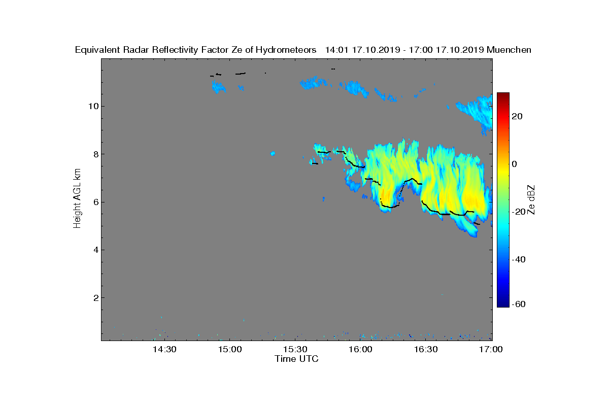Image resolution: width=609 pixels, height=406 pixels.
Task: Click the dark red top of the colorbar
Action: click(x=503, y=96)
